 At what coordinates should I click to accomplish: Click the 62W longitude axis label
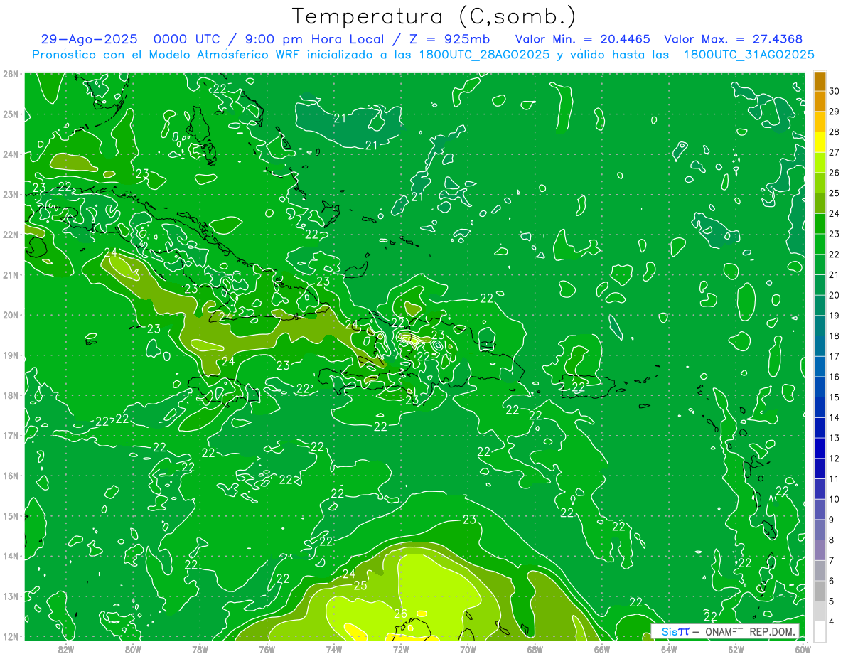pos(735,649)
